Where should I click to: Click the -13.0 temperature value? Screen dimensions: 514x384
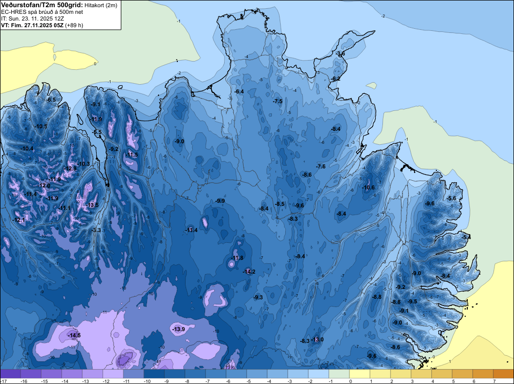(x=317, y=339)
